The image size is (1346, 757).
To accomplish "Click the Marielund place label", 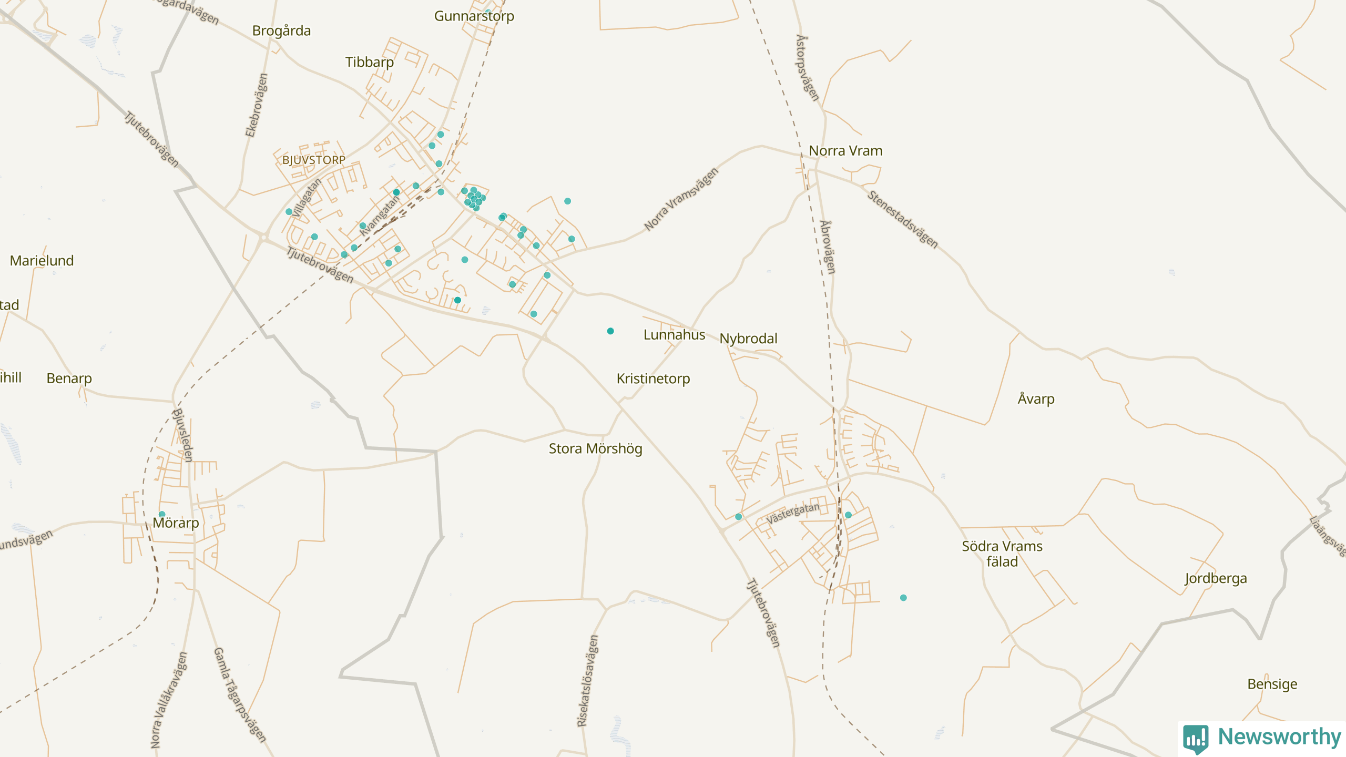I will click(42, 261).
